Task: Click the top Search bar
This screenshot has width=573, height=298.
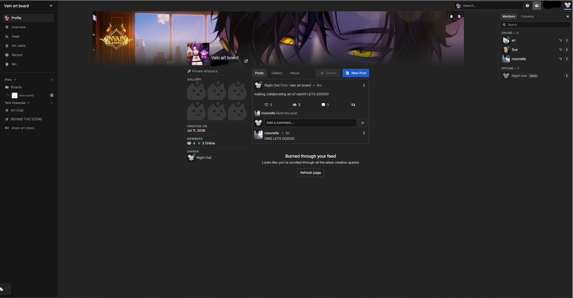Action: [x=488, y=6]
